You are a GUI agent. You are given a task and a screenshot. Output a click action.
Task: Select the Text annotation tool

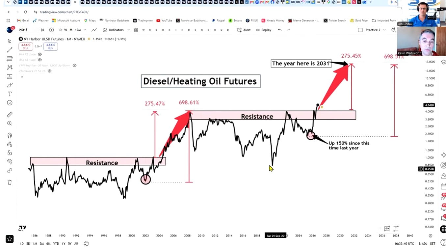pyautogui.click(x=10, y=94)
